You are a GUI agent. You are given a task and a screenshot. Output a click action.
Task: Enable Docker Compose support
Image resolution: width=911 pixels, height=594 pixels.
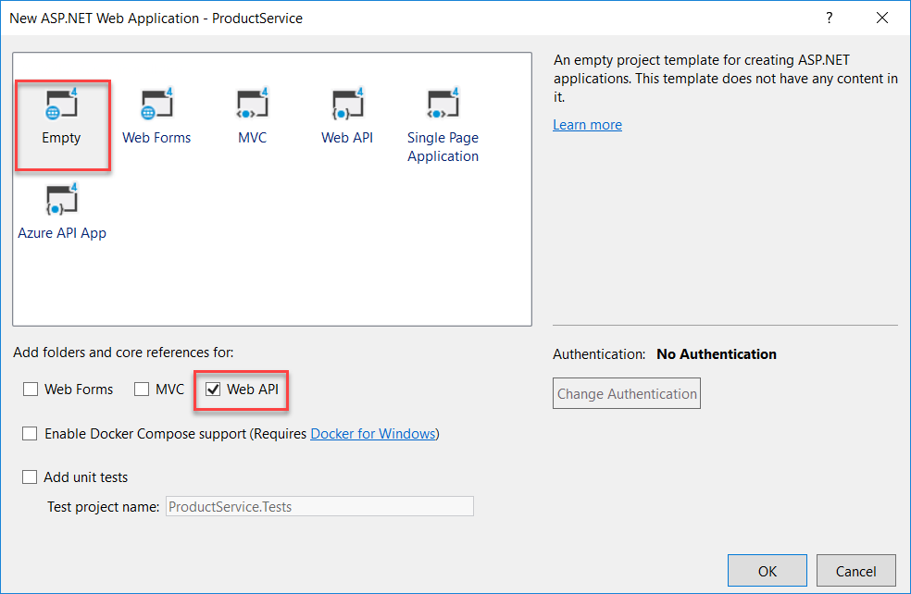click(x=30, y=433)
